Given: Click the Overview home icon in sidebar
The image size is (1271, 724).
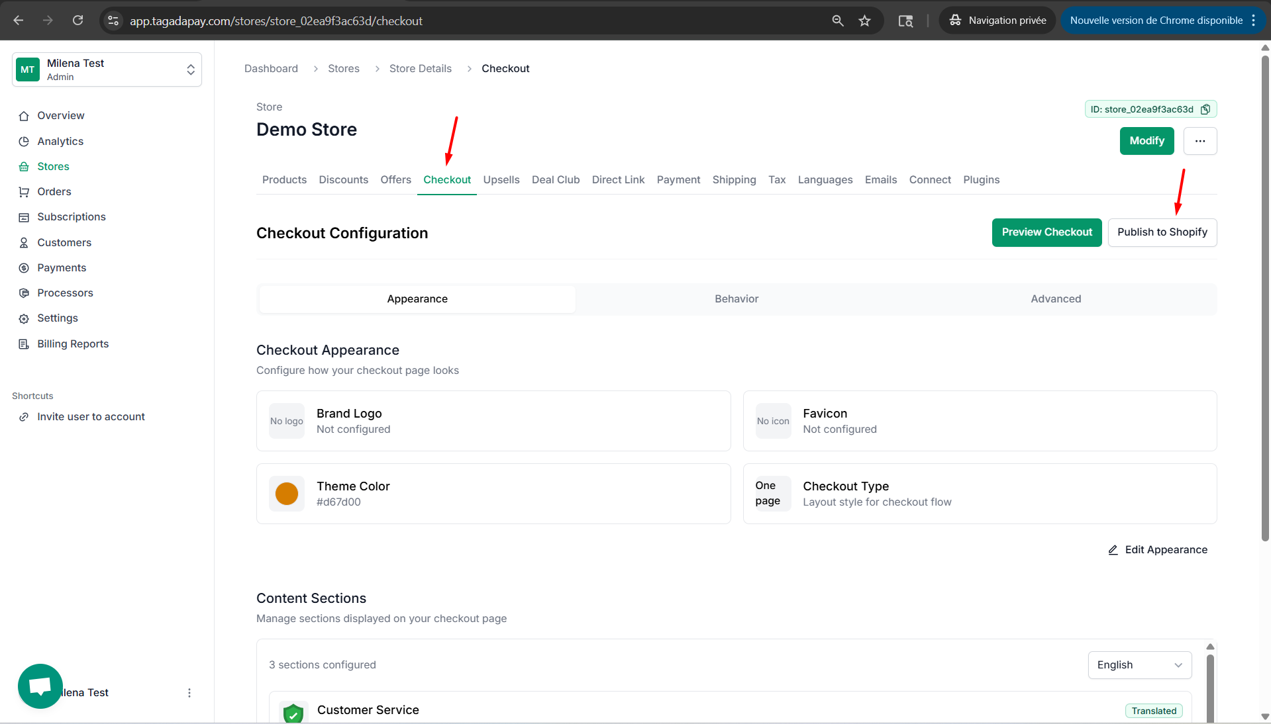Looking at the screenshot, I should 24,116.
